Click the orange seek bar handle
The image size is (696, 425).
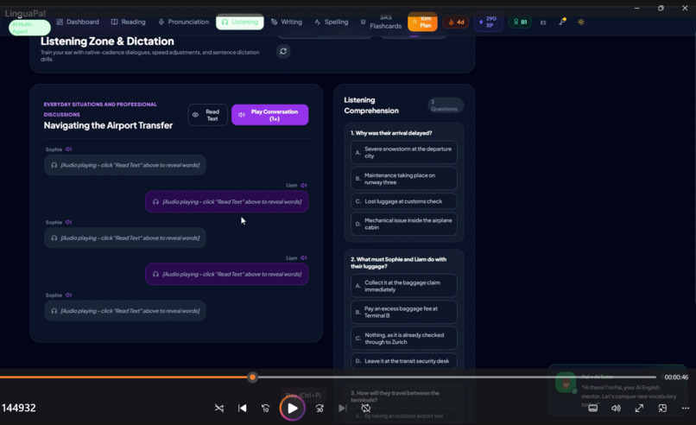point(252,377)
